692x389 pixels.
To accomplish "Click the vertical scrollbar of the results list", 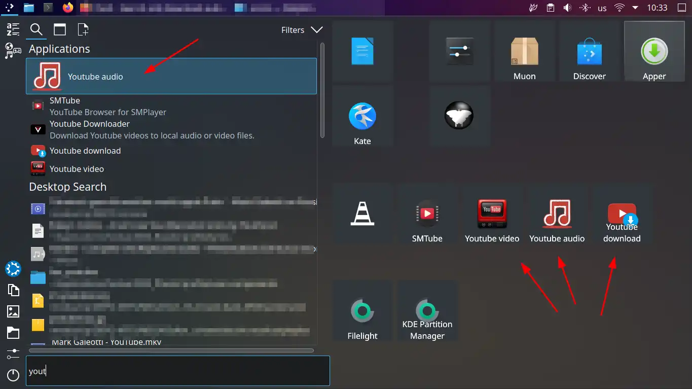I will (322, 90).
